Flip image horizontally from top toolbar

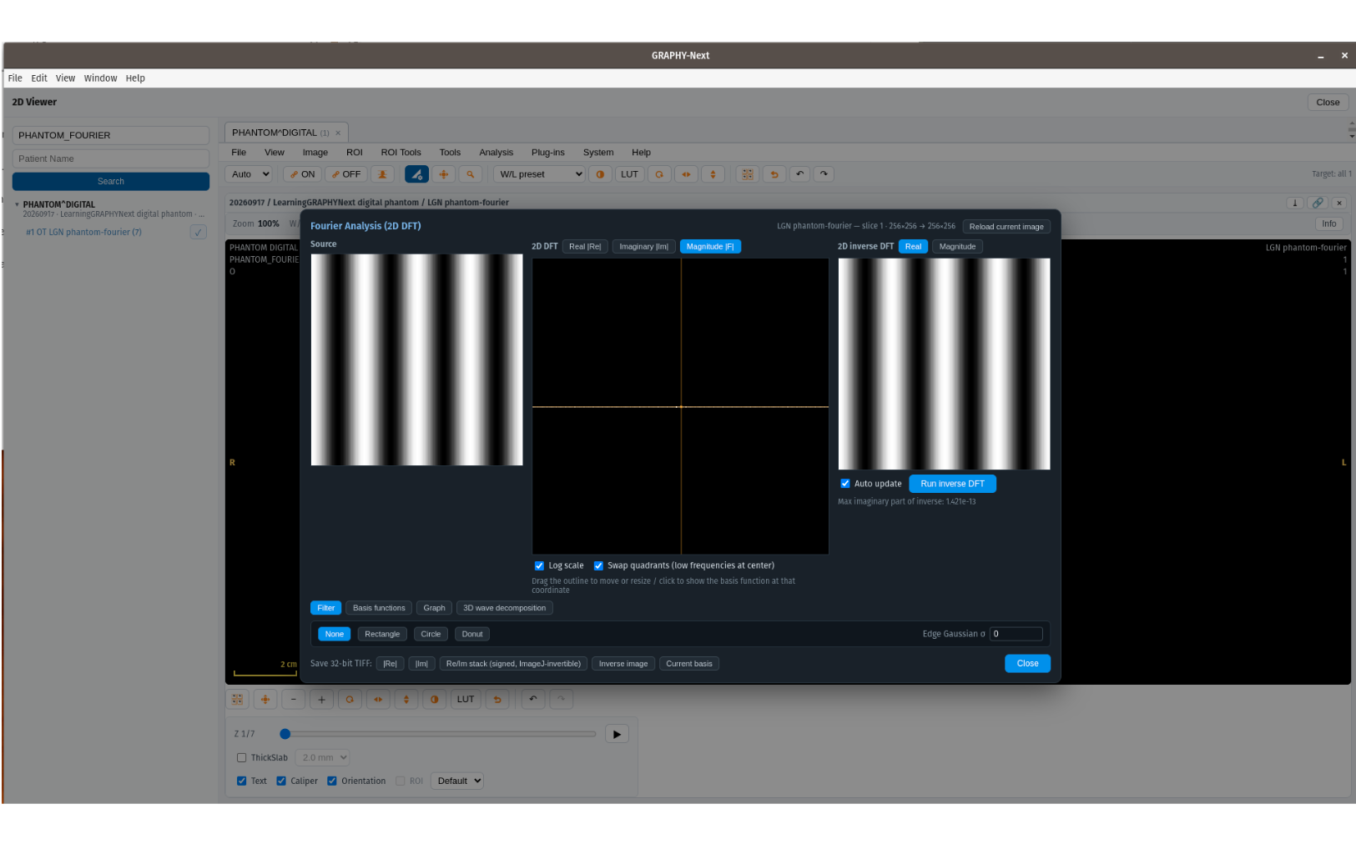tap(686, 174)
